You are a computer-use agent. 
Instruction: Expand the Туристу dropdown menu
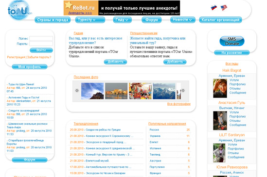(x=90, y=20)
